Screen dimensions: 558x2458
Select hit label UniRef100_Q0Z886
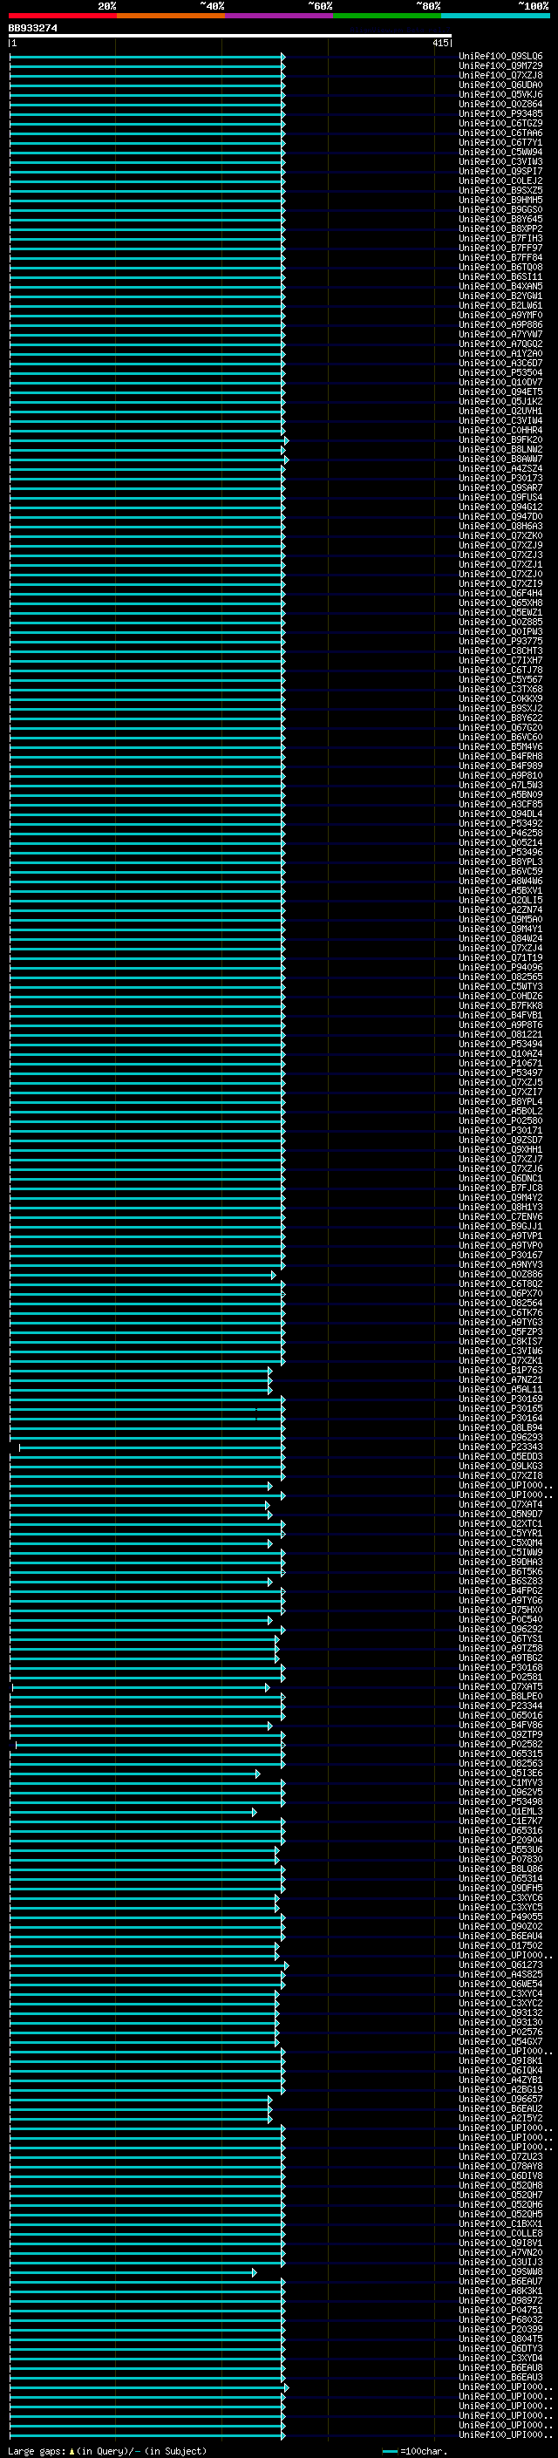(500, 1275)
